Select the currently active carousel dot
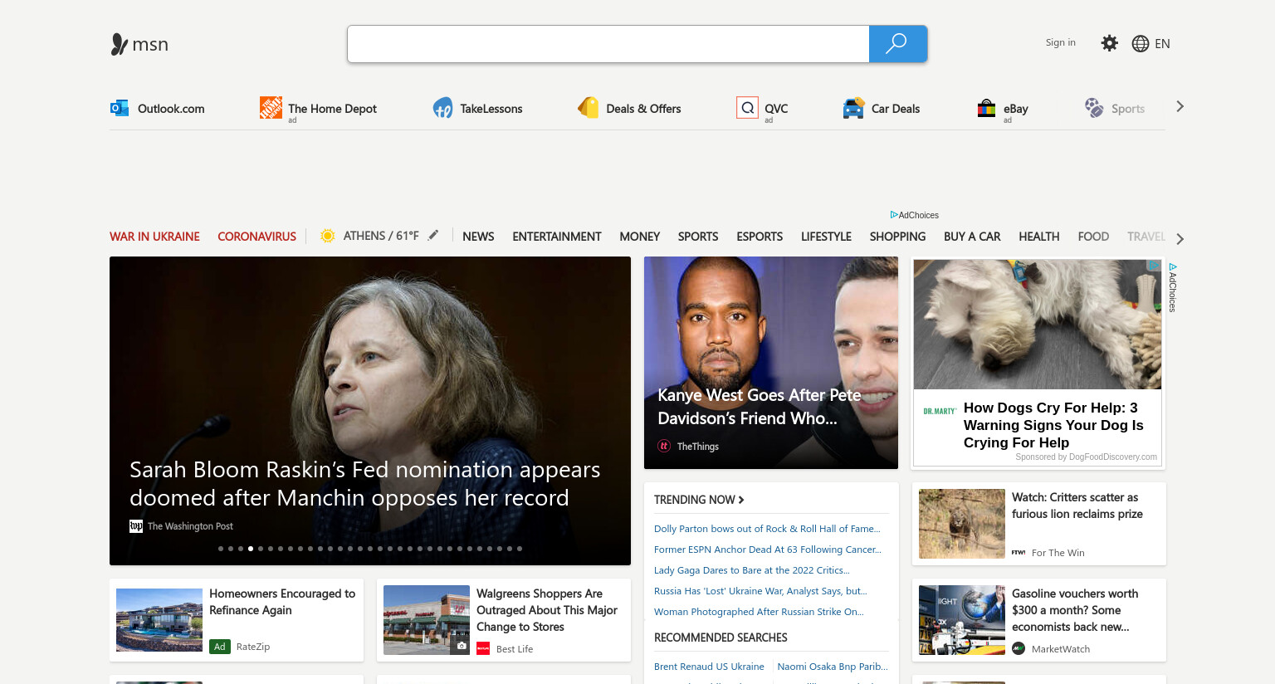Viewport: 1275px width, 684px height. 251,549
